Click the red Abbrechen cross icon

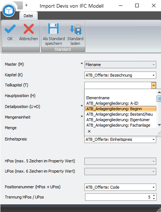tap(29, 29)
